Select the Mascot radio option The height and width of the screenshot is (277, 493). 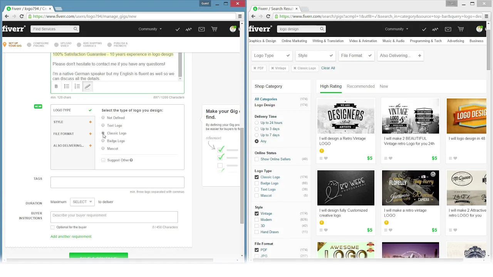click(103, 149)
